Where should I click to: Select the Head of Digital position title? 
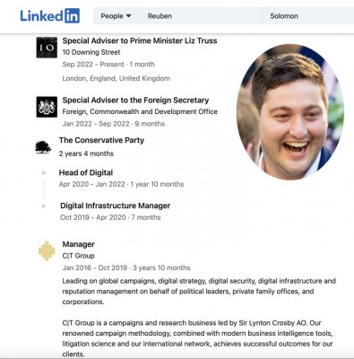[x=86, y=172]
